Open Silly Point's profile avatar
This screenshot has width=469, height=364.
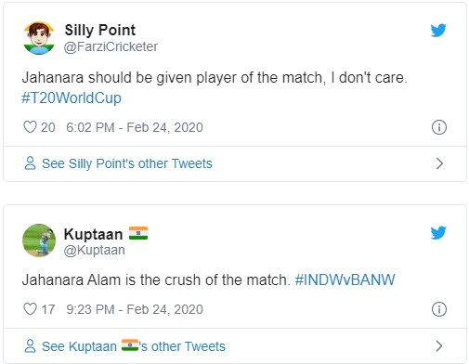tap(39, 38)
